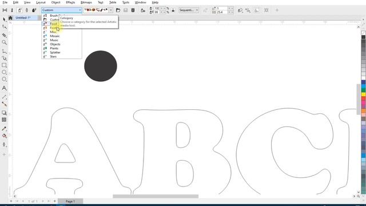The image size is (366, 206).
Task: Delete spraylist with trash icon
Action: pyautogui.click(x=133, y=10)
